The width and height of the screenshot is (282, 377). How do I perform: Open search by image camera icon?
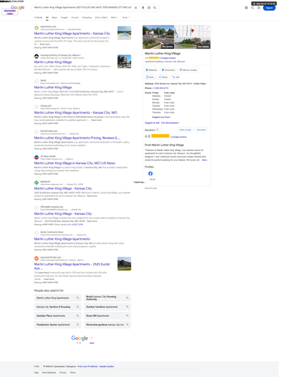pyautogui.click(x=149, y=8)
